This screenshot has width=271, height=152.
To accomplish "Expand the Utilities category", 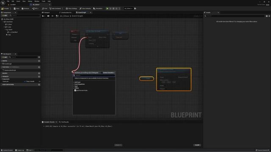I will pyautogui.click(x=74, y=88).
